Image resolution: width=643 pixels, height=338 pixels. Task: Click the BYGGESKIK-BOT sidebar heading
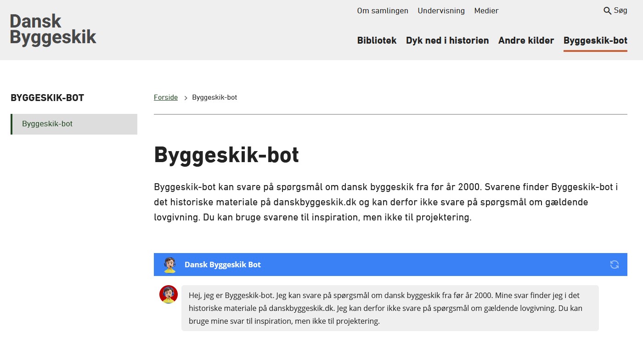tap(47, 98)
